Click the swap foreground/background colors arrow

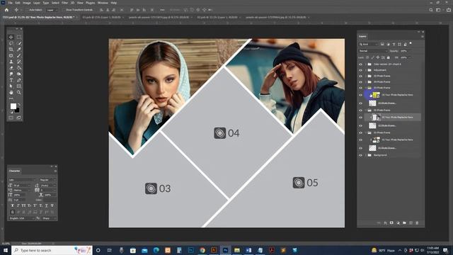[x=19, y=104]
